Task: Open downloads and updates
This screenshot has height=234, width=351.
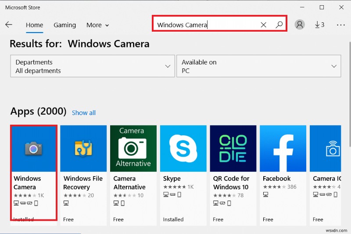Action: [319, 25]
